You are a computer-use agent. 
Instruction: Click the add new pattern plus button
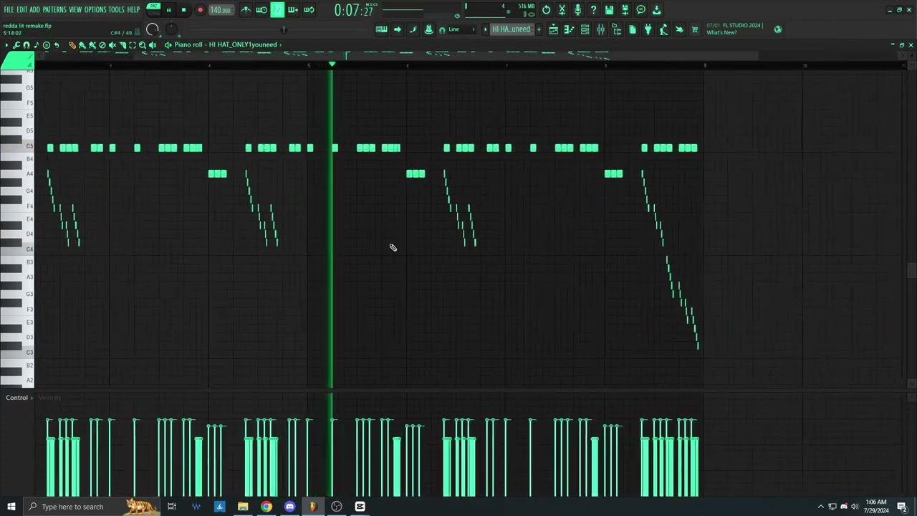(539, 29)
